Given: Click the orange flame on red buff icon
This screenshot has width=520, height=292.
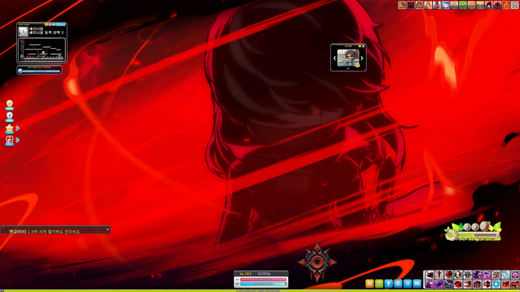Looking at the screenshot, I should tap(506, 5).
